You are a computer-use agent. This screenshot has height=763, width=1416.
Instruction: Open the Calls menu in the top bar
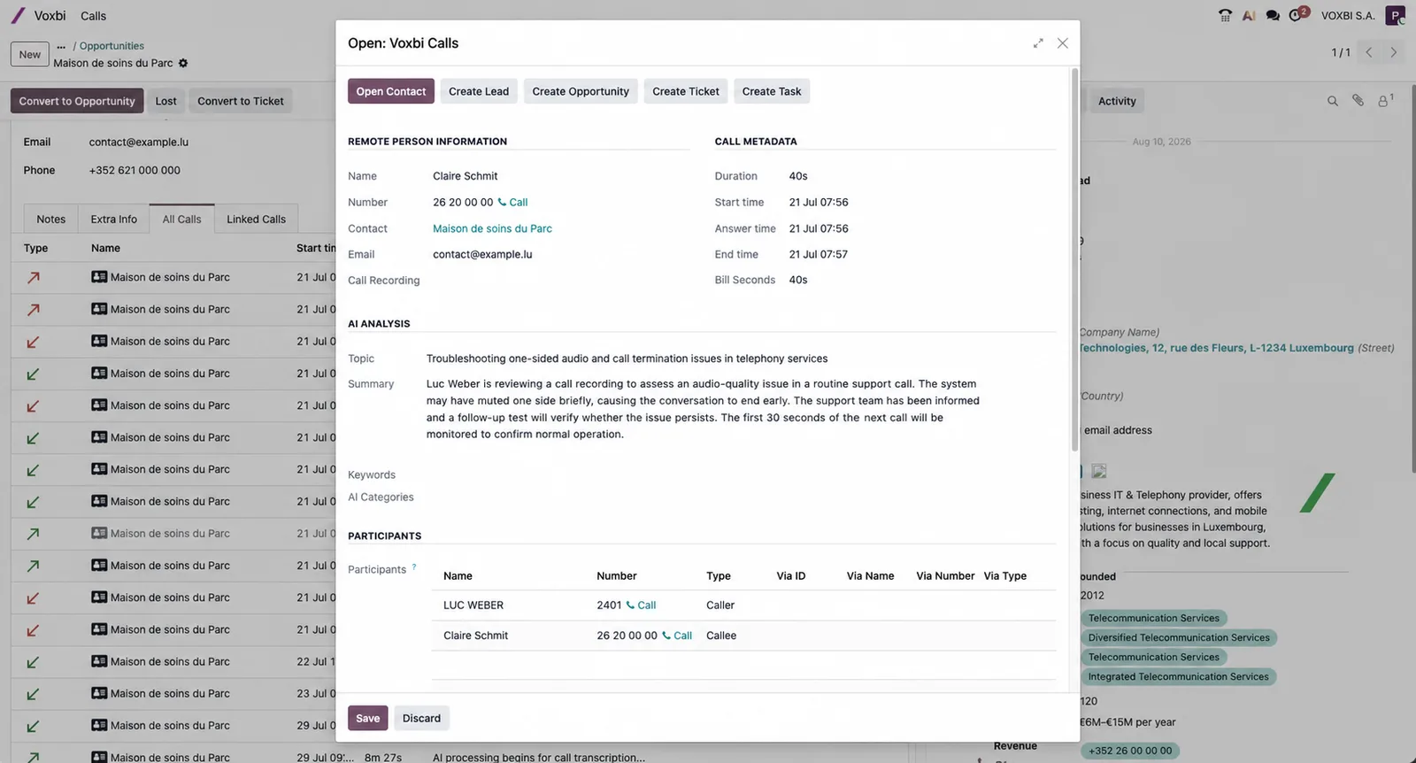[x=93, y=16]
